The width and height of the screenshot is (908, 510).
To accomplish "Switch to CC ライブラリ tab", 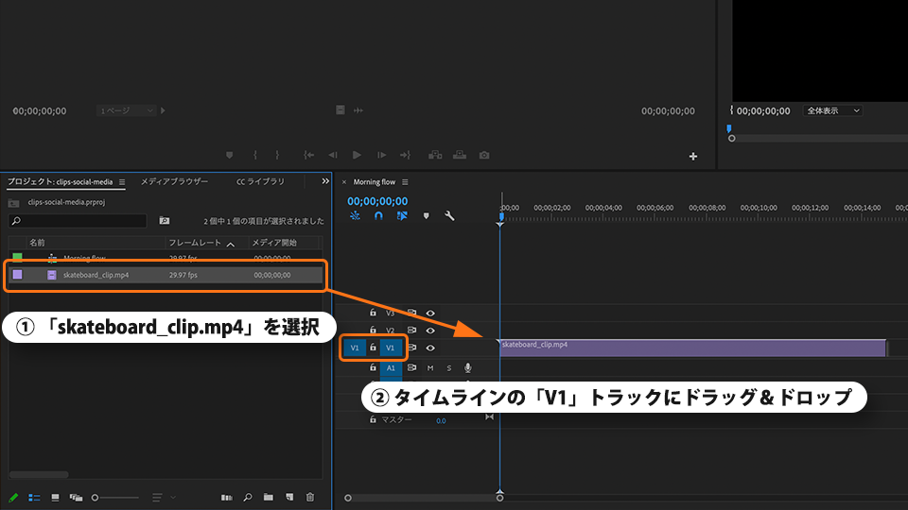I will click(261, 181).
